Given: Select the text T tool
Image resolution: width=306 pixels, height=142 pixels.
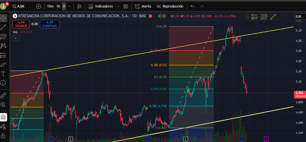Looking at the screenshot, I should point(3,74).
